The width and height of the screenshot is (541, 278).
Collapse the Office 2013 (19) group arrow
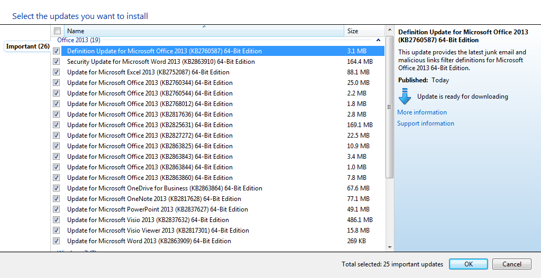point(378,40)
